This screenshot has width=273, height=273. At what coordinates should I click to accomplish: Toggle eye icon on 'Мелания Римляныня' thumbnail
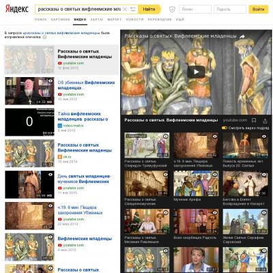[x=166, y=213]
